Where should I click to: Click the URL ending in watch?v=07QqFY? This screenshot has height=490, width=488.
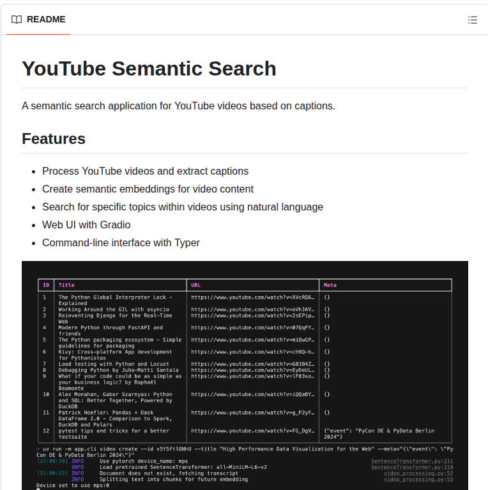pyautogui.click(x=253, y=328)
